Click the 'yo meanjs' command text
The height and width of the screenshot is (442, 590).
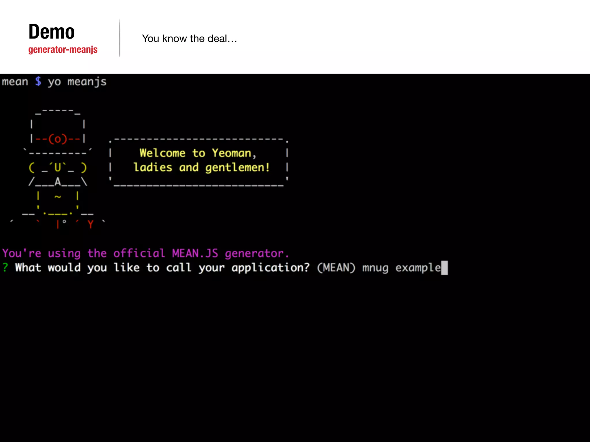click(77, 82)
